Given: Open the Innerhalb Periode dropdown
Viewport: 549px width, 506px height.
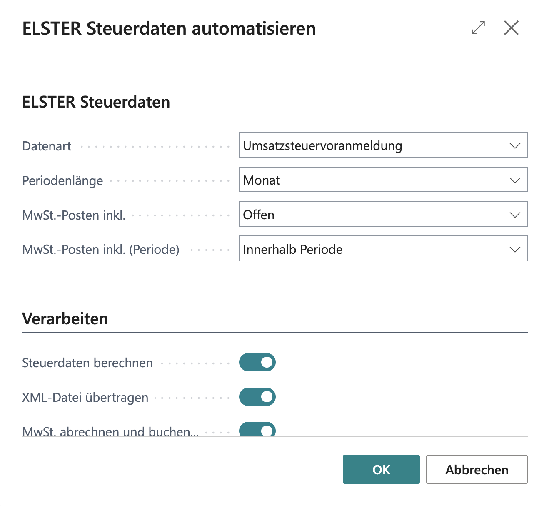Looking at the screenshot, I should coord(383,249).
